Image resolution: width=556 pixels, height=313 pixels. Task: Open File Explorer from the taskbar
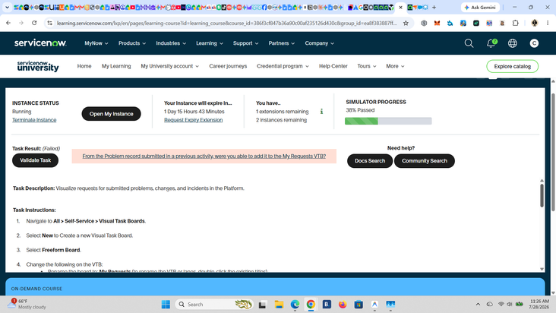pyautogui.click(x=279, y=304)
